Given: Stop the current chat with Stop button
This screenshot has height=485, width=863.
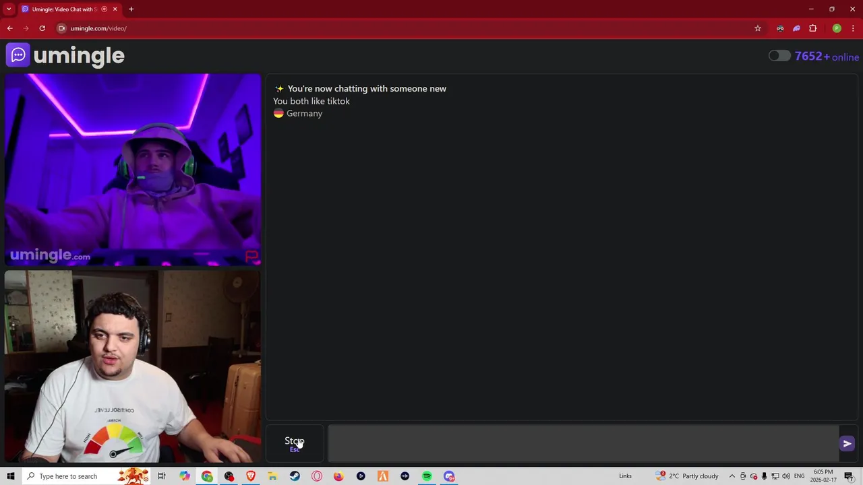Looking at the screenshot, I should click(x=295, y=443).
